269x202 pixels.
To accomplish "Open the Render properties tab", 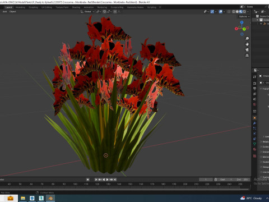I will click(254, 83).
